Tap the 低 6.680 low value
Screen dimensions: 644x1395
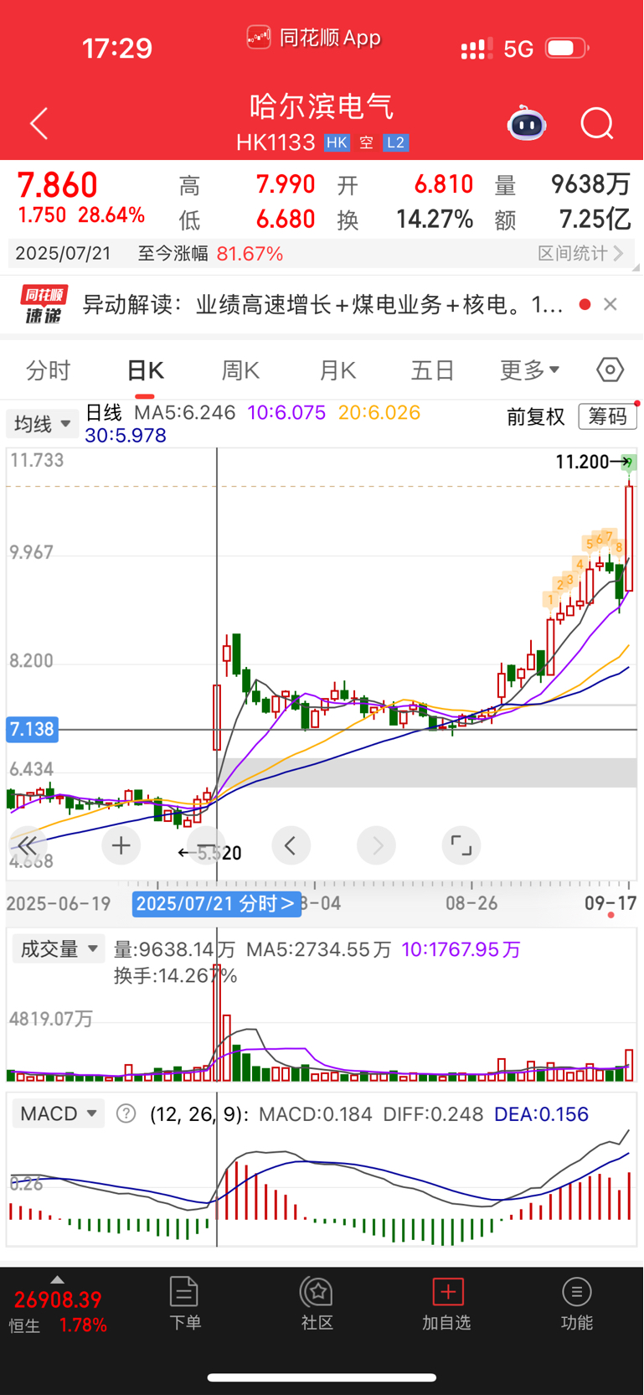click(x=286, y=220)
